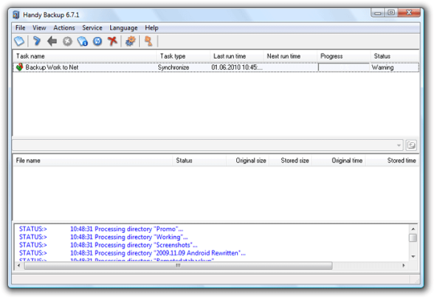Click the Warning status cell
Viewport: 434px width, 298px height.
(x=383, y=67)
